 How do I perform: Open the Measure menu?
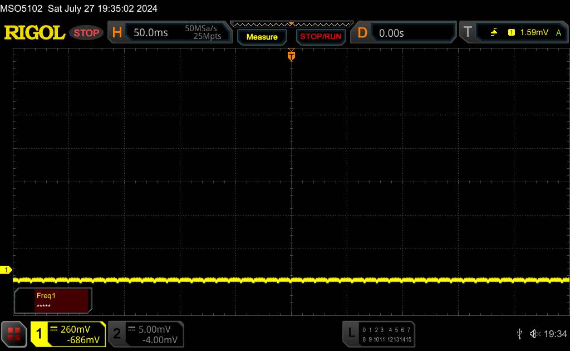262,37
